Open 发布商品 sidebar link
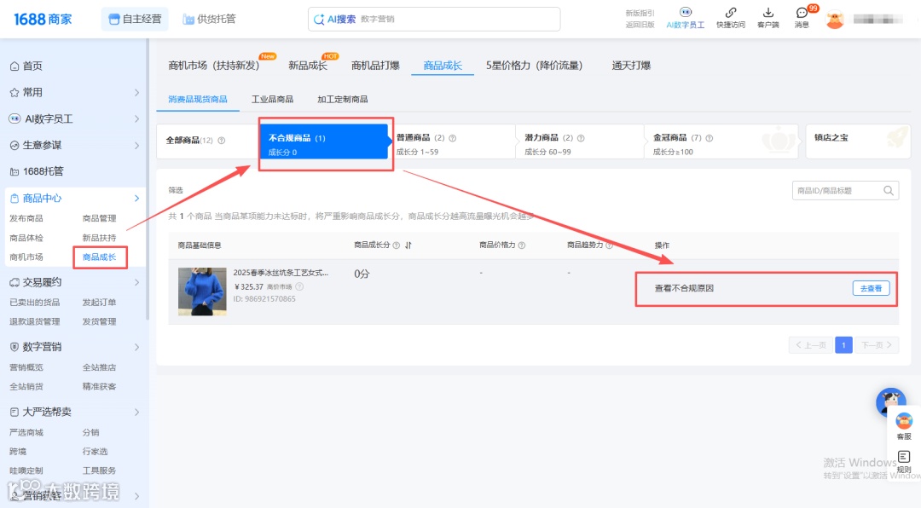921x508 pixels. pos(26,218)
